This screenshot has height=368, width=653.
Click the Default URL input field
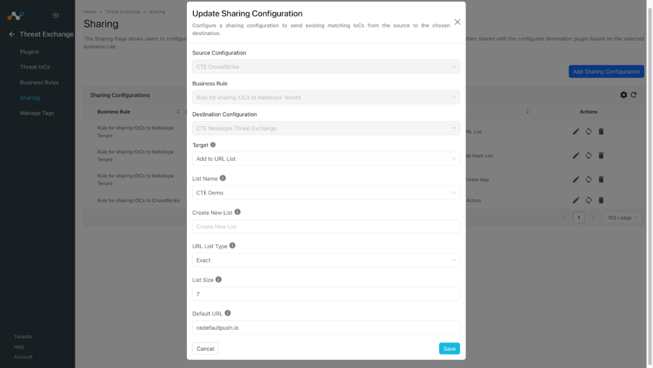[x=326, y=328]
